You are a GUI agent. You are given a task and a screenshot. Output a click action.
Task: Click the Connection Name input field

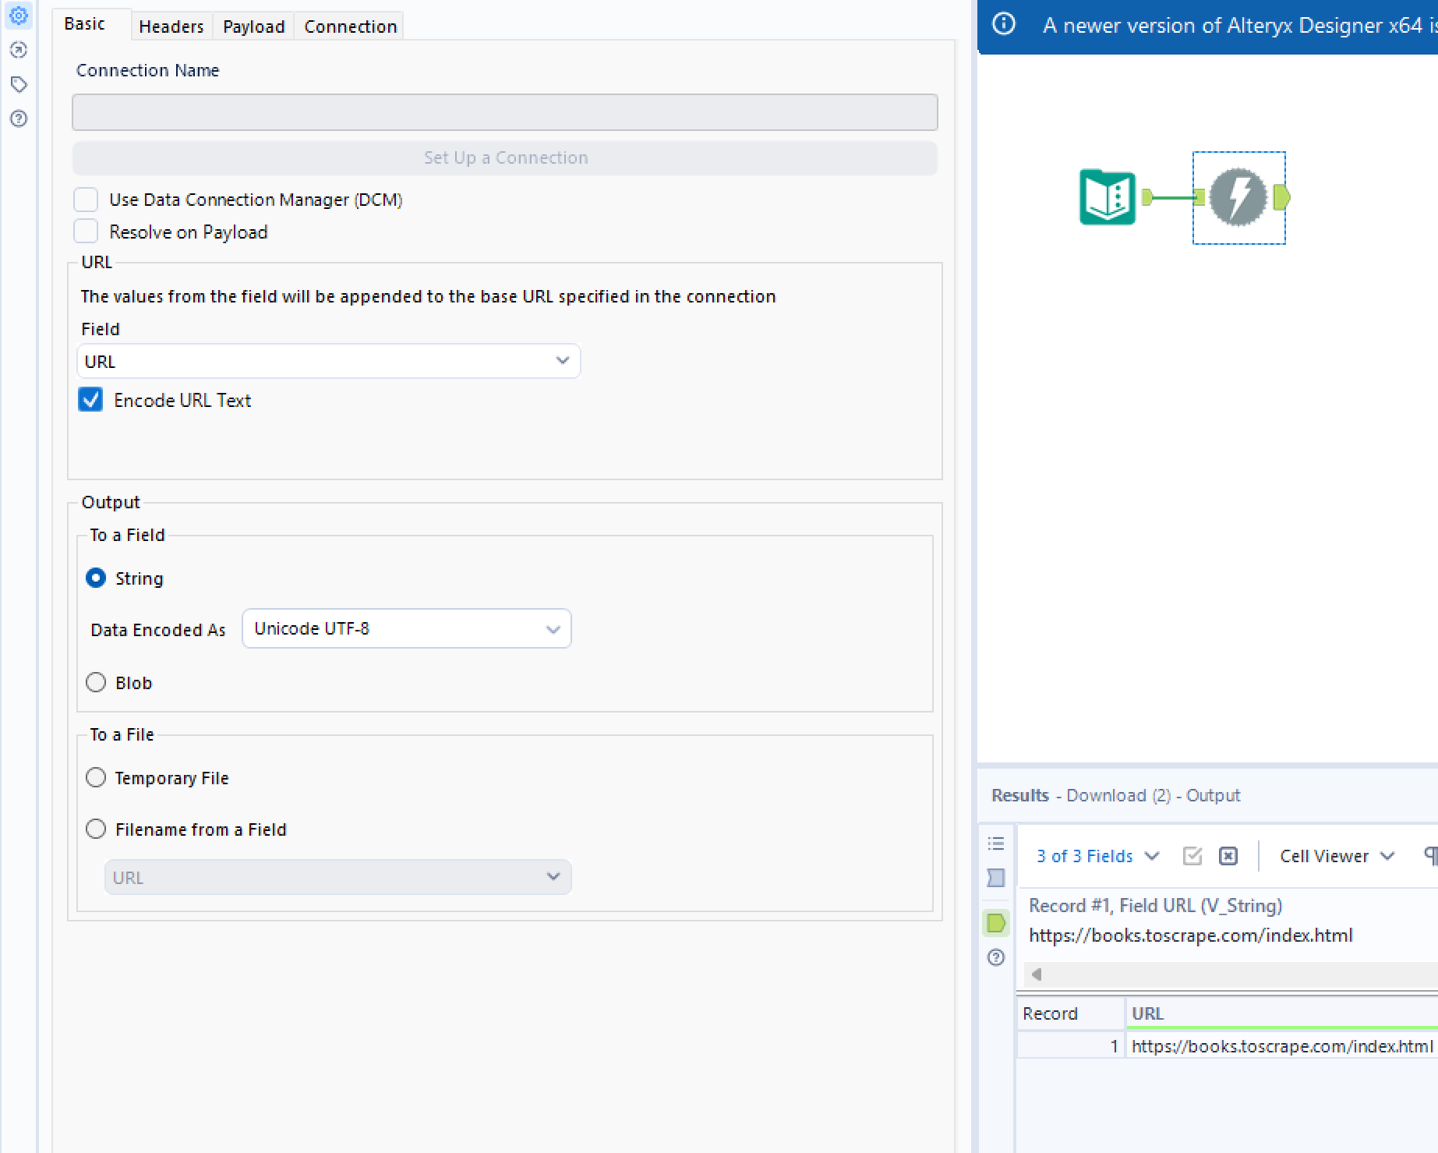coord(505,112)
